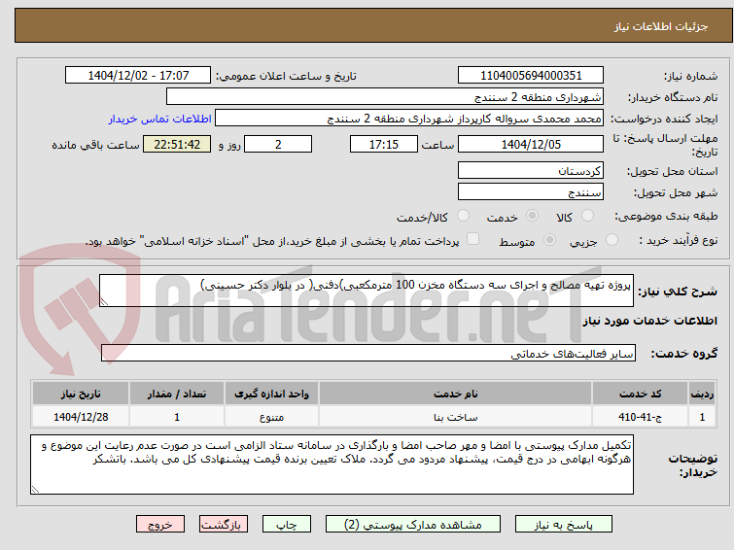Click the پاسخ به نیاز button
Image resolution: width=734 pixels, height=550 pixels.
tap(564, 525)
